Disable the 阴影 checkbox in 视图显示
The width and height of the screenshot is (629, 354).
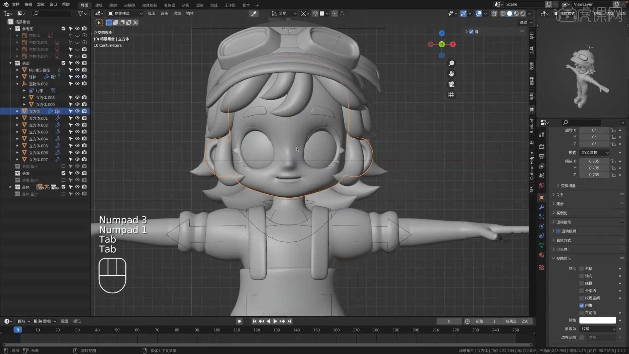582,305
